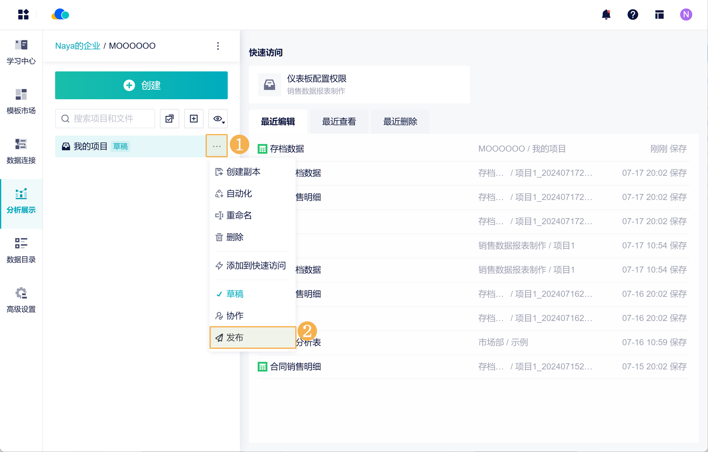Open the user avatar N menu
This screenshot has width=708, height=452.
(686, 15)
